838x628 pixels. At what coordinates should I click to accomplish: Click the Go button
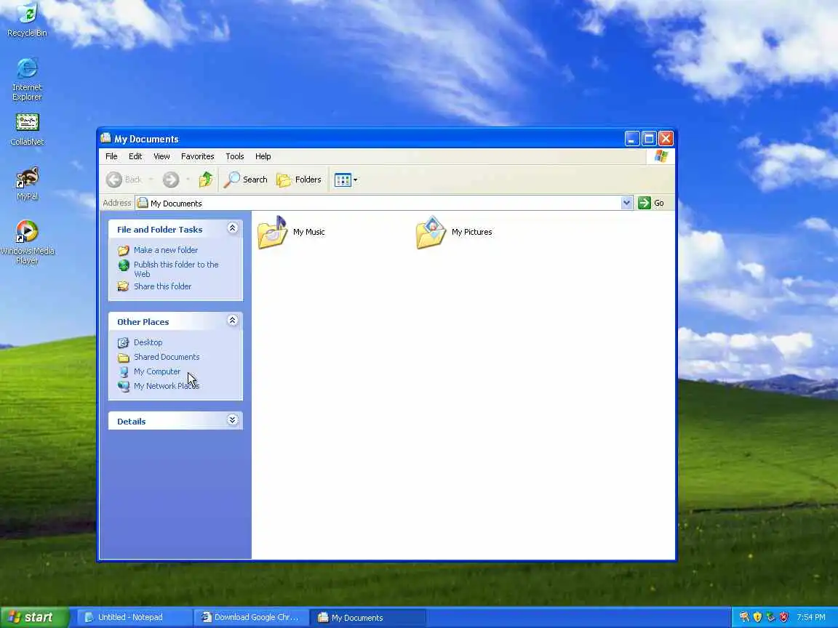(x=651, y=203)
